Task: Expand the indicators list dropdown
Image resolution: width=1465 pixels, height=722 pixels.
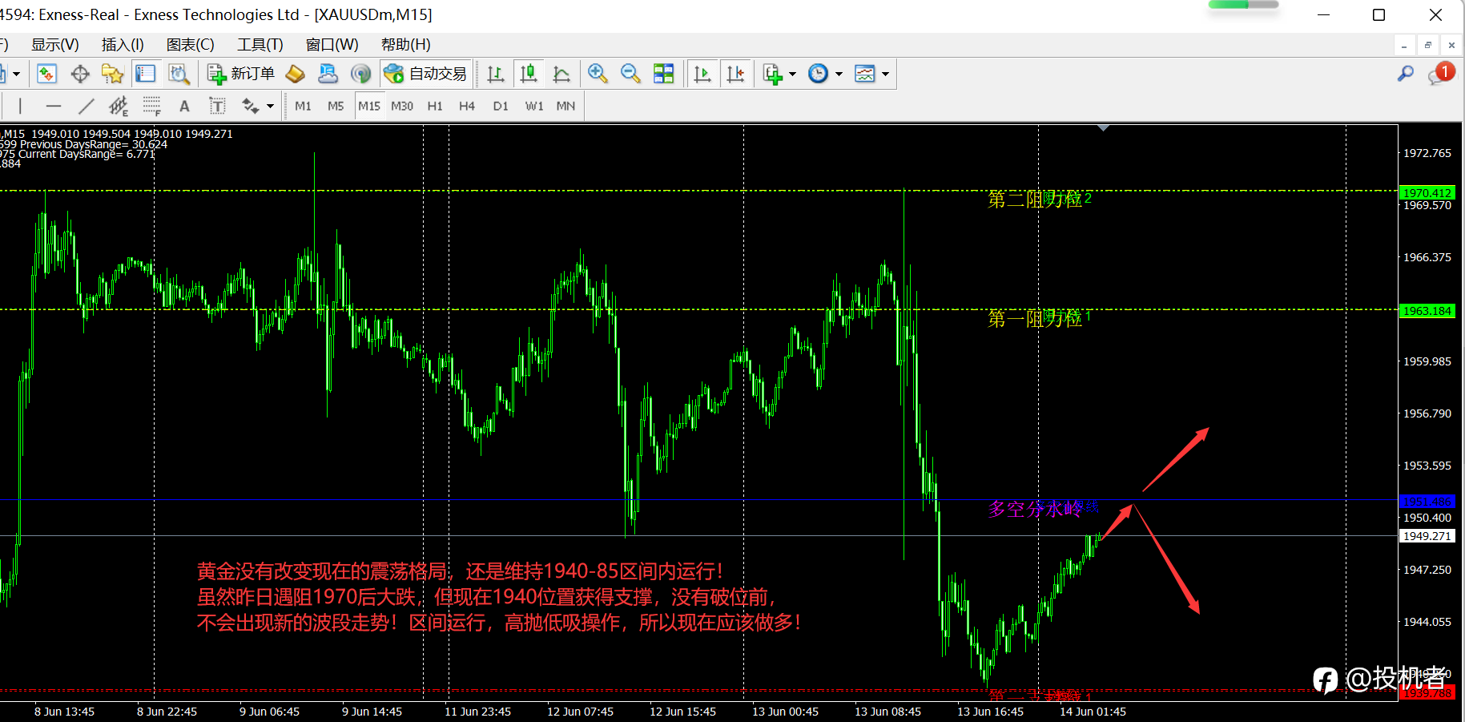Action: tap(792, 74)
